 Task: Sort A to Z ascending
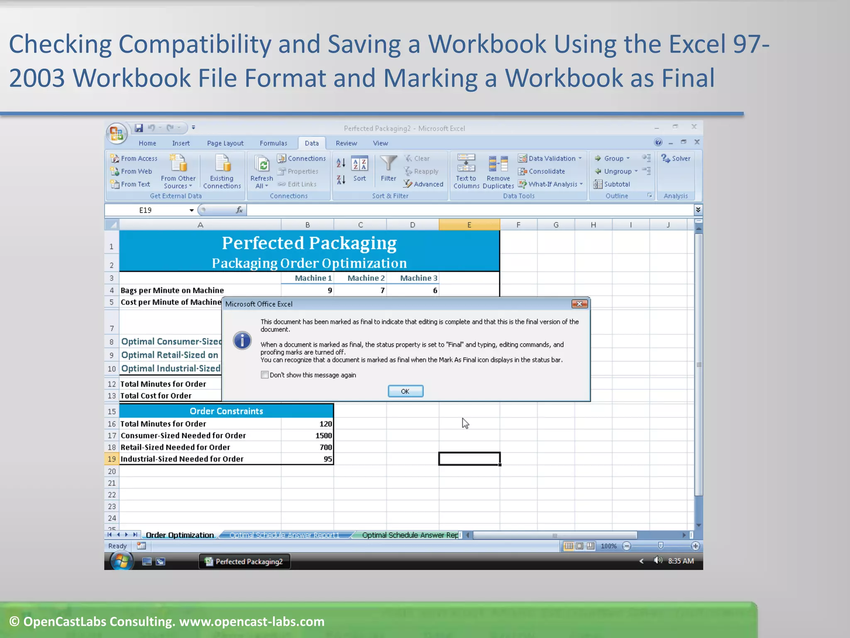coord(341,163)
